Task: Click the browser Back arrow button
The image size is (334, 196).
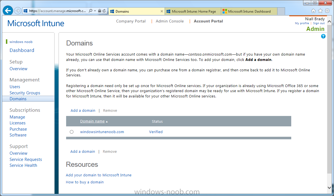Action: (x=8, y=10)
